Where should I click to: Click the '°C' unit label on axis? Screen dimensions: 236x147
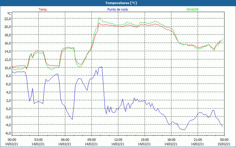(9, 14)
